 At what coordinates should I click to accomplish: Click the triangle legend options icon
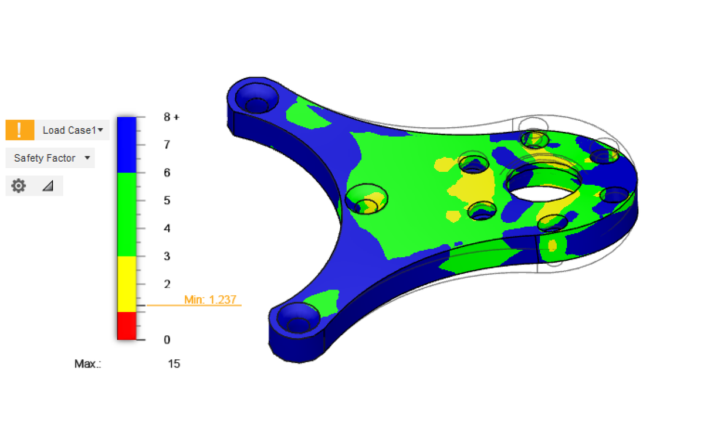click(48, 186)
